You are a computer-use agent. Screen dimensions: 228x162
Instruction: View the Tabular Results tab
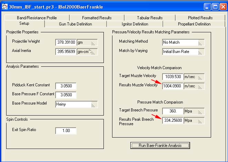(x=150, y=18)
